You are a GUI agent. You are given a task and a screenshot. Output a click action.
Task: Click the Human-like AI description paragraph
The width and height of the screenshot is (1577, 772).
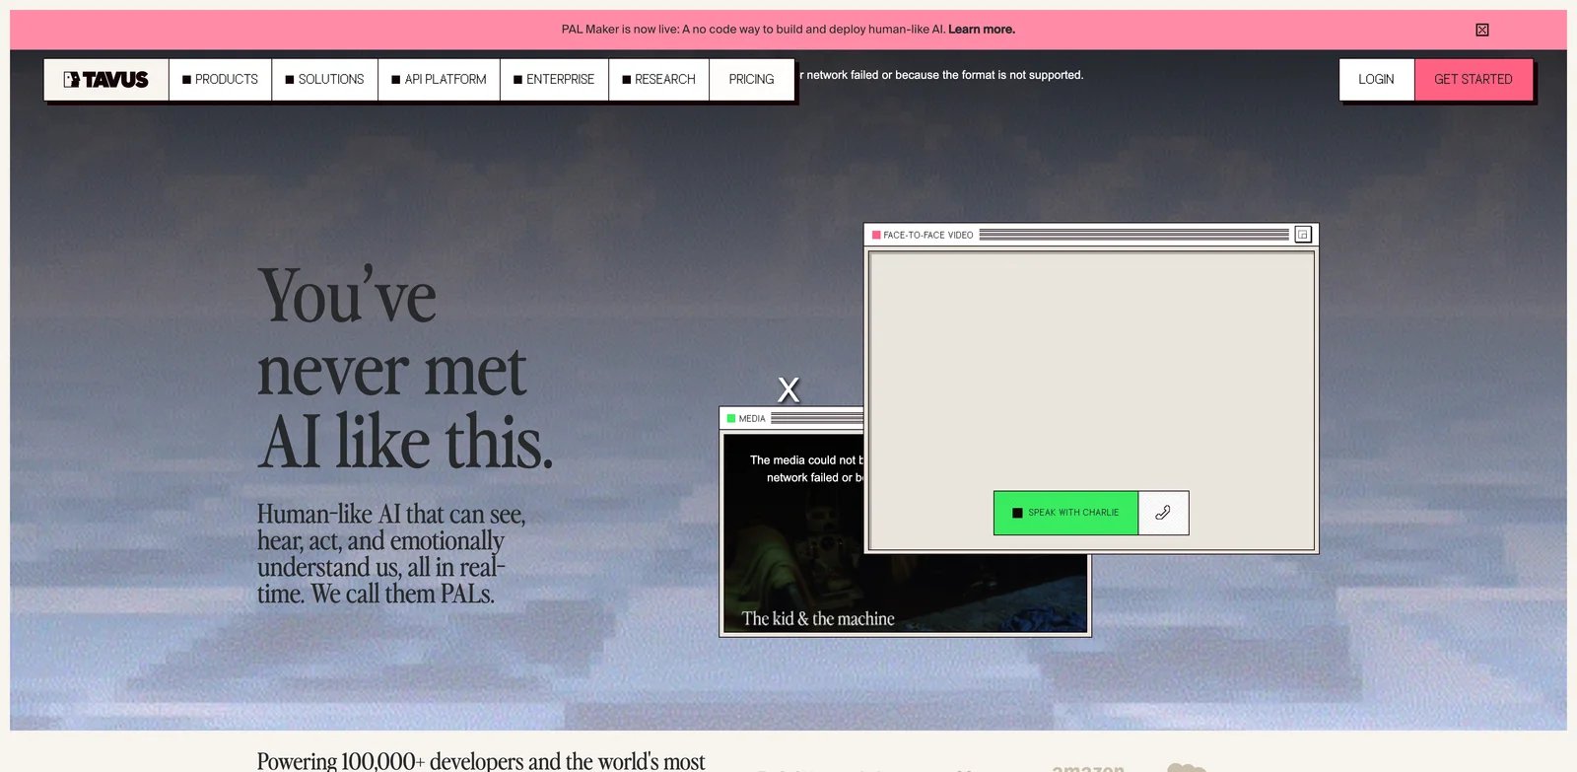tap(391, 554)
